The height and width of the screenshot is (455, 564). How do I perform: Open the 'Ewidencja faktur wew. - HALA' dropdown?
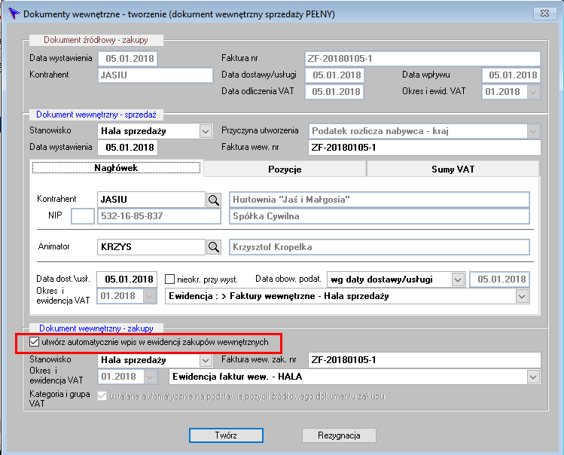[x=533, y=377]
